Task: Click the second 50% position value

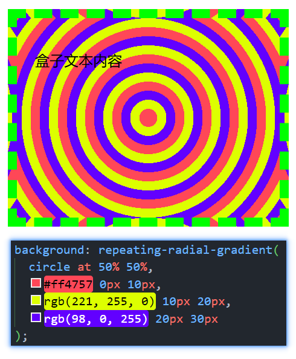Action: [x=137, y=267]
